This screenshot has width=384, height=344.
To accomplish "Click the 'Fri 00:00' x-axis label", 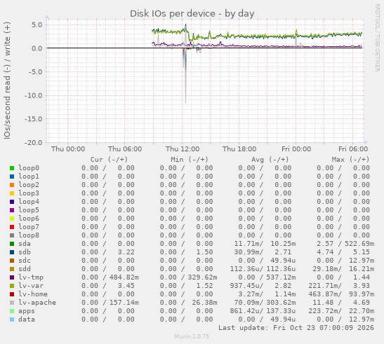I will pyautogui.click(x=296, y=149).
